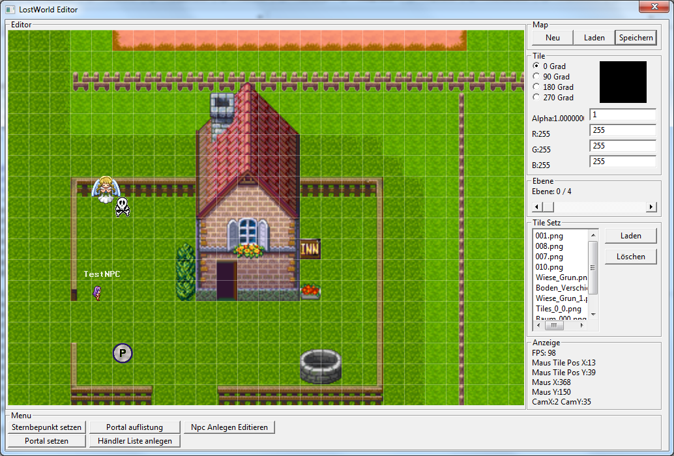
Task: Click the Sternbepunkt setzen button
Action: [46, 427]
